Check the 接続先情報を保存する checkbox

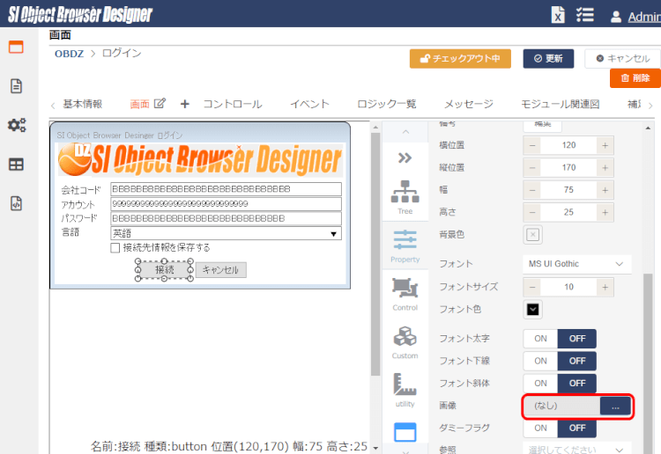tap(115, 248)
